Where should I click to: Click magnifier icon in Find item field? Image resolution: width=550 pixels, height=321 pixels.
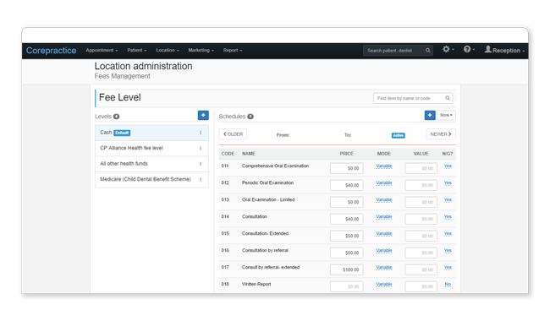pos(448,98)
